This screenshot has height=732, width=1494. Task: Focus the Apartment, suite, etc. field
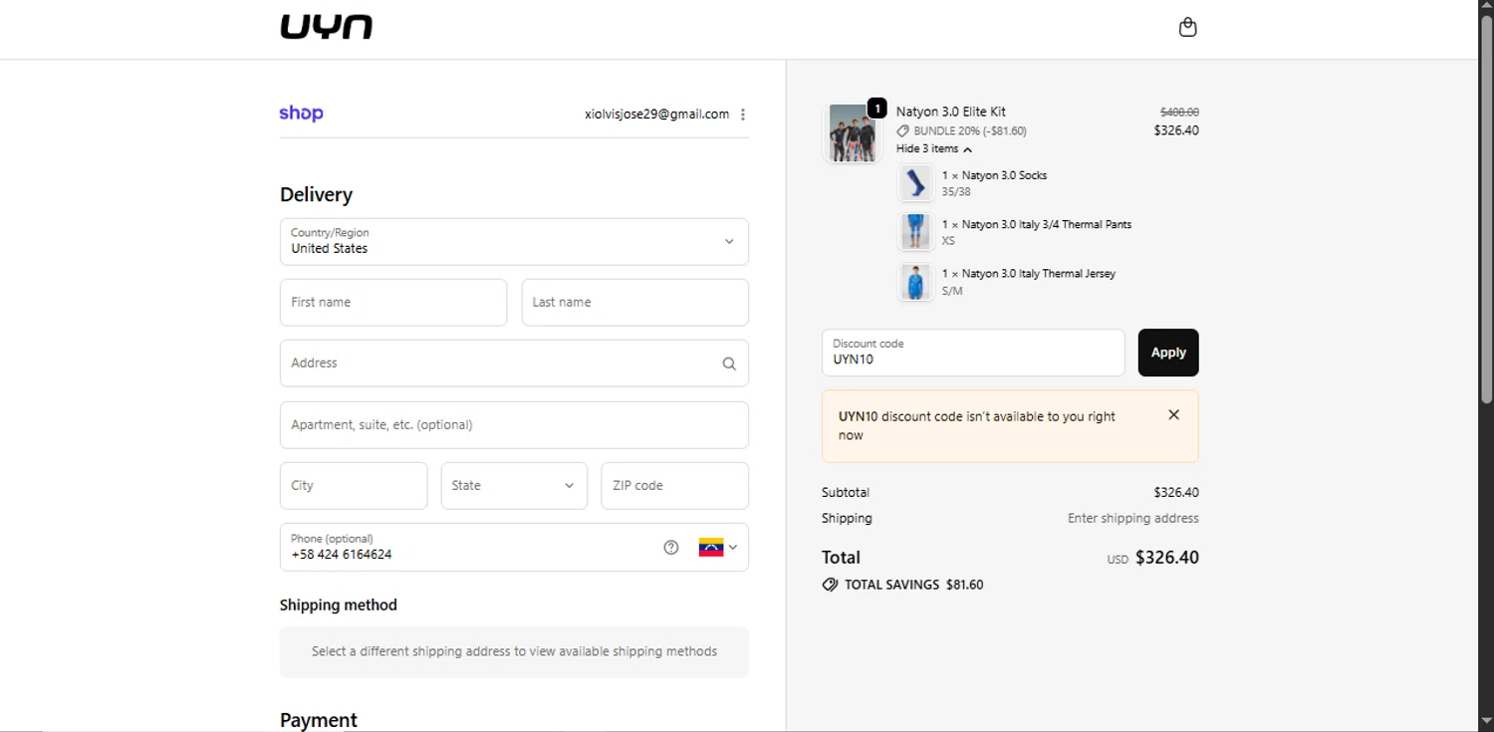pos(514,425)
